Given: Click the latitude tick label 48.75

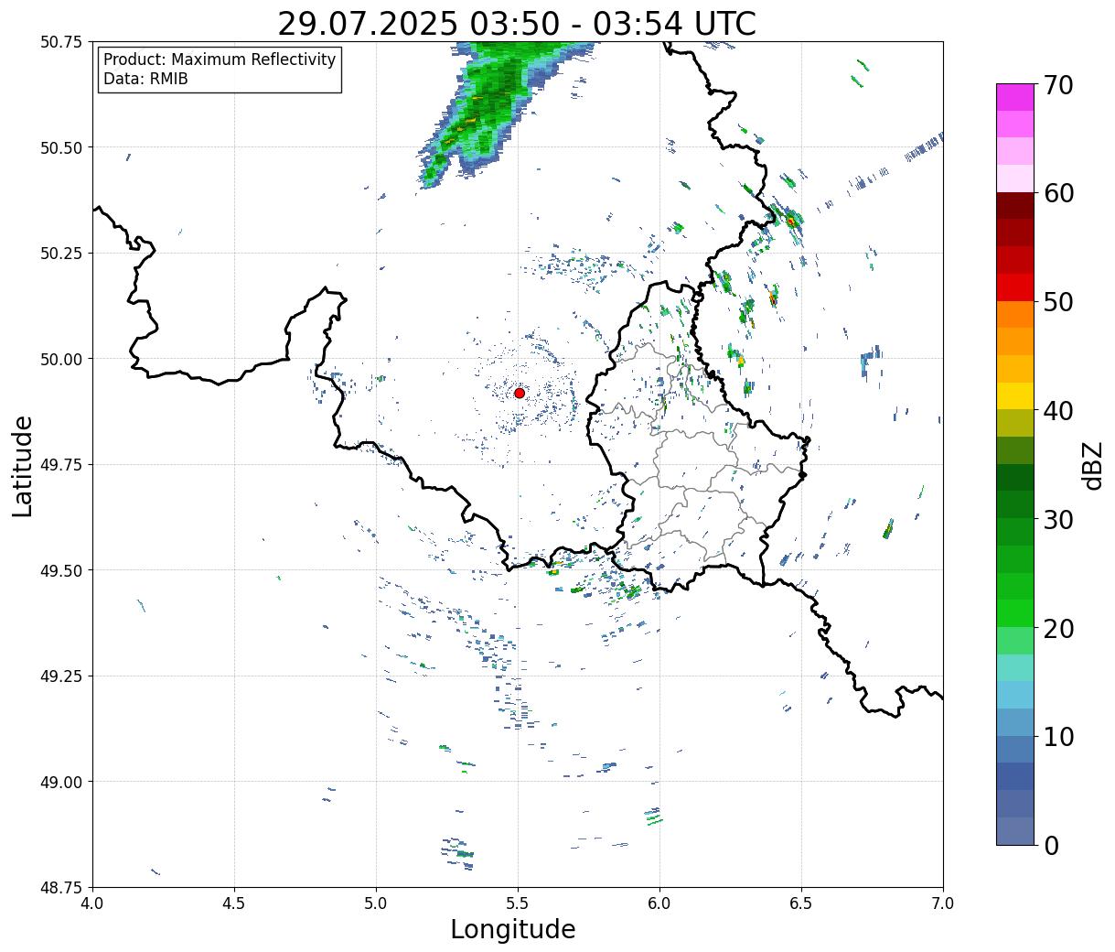Looking at the screenshot, I should (61, 888).
